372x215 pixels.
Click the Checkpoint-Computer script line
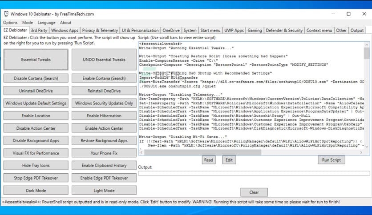pyautogui.click(x=234, y=65)
